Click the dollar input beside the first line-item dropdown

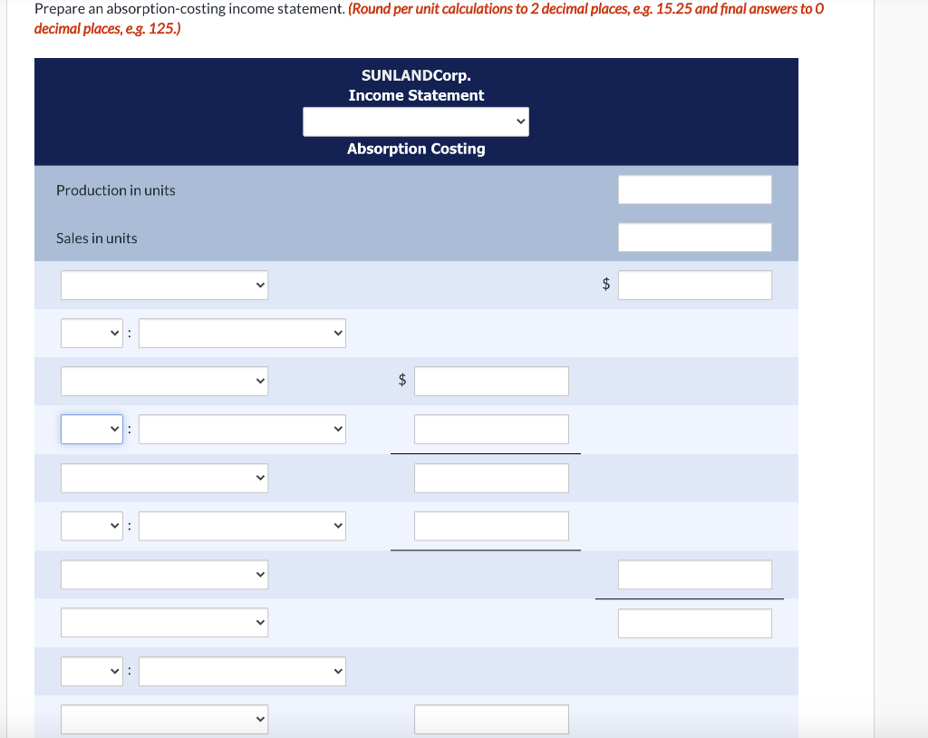click(694, 284)
